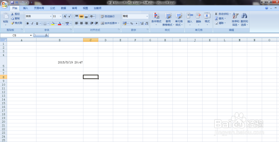This screenshot has width=279, height=142.
Task: Toggle Wrap Text (自动换行)
Action: [x=108, y=16]
